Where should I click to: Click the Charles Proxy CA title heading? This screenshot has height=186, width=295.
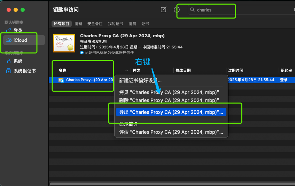(122, 36)
